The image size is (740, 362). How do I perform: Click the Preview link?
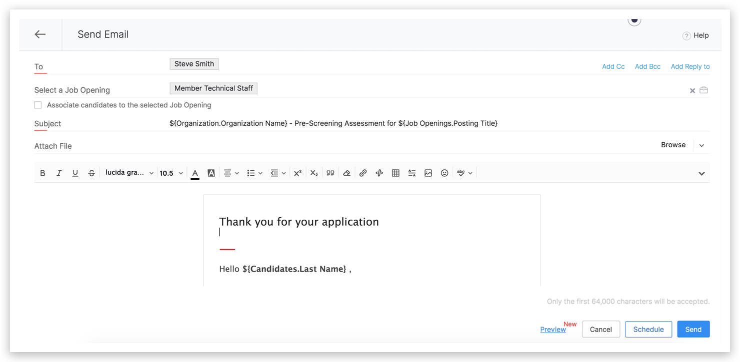[553, 330]
